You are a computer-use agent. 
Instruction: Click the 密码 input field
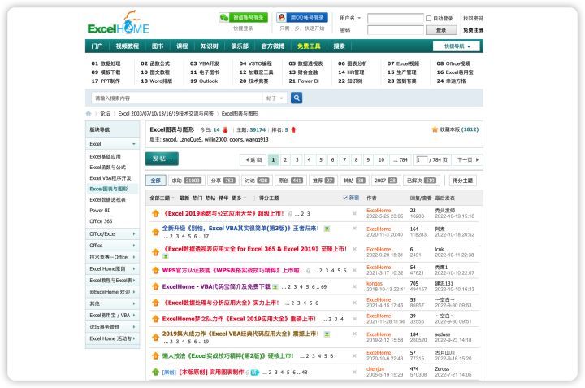(x=395, y=30)
